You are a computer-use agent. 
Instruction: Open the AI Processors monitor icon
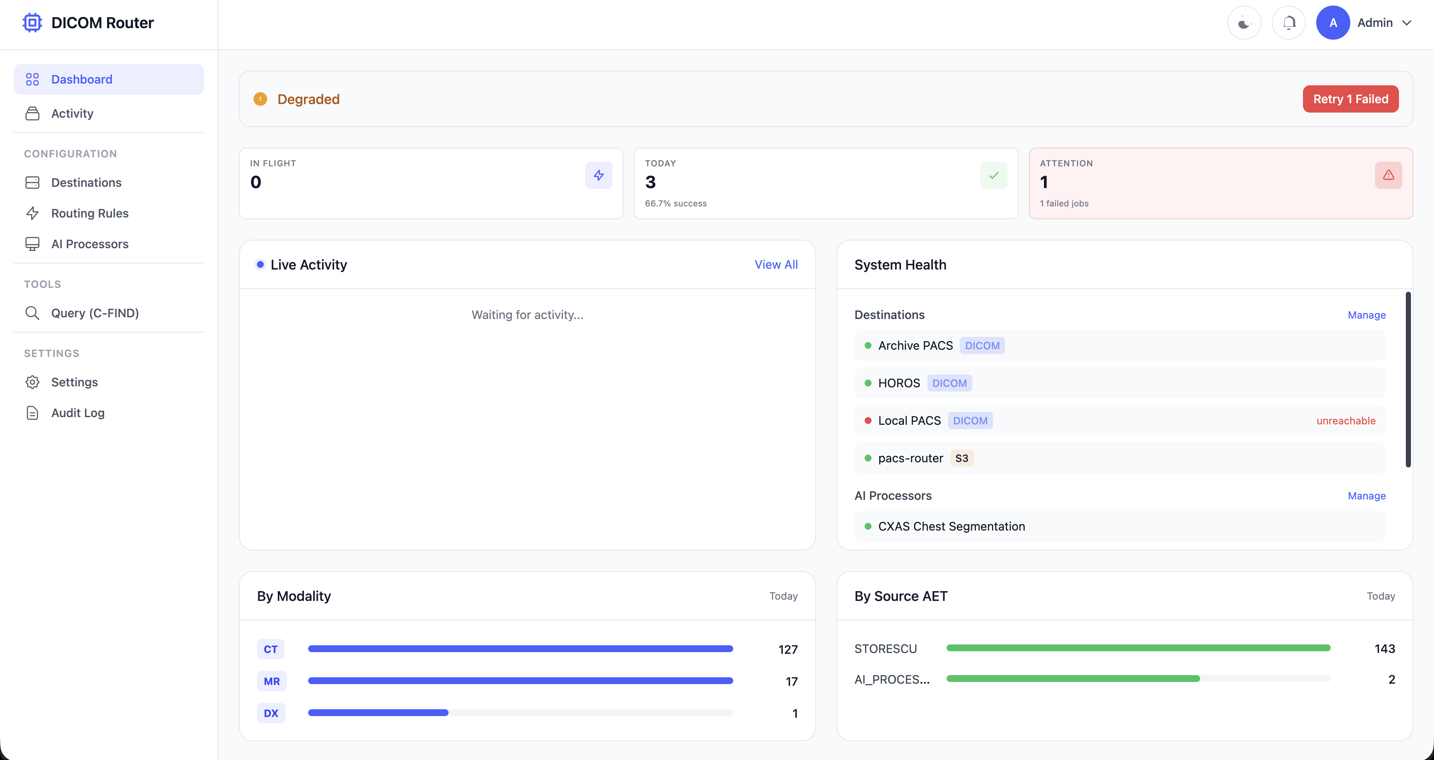click(32, 244)
